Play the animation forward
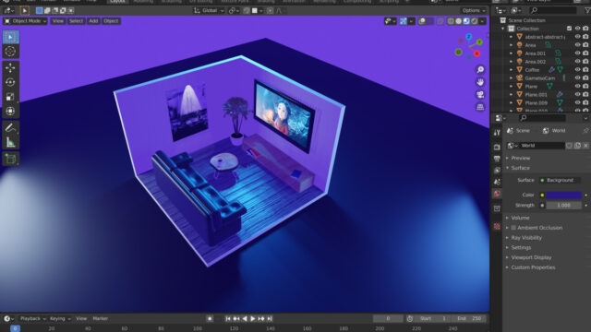Screen dimensions: 591x332 coord(252,318)
